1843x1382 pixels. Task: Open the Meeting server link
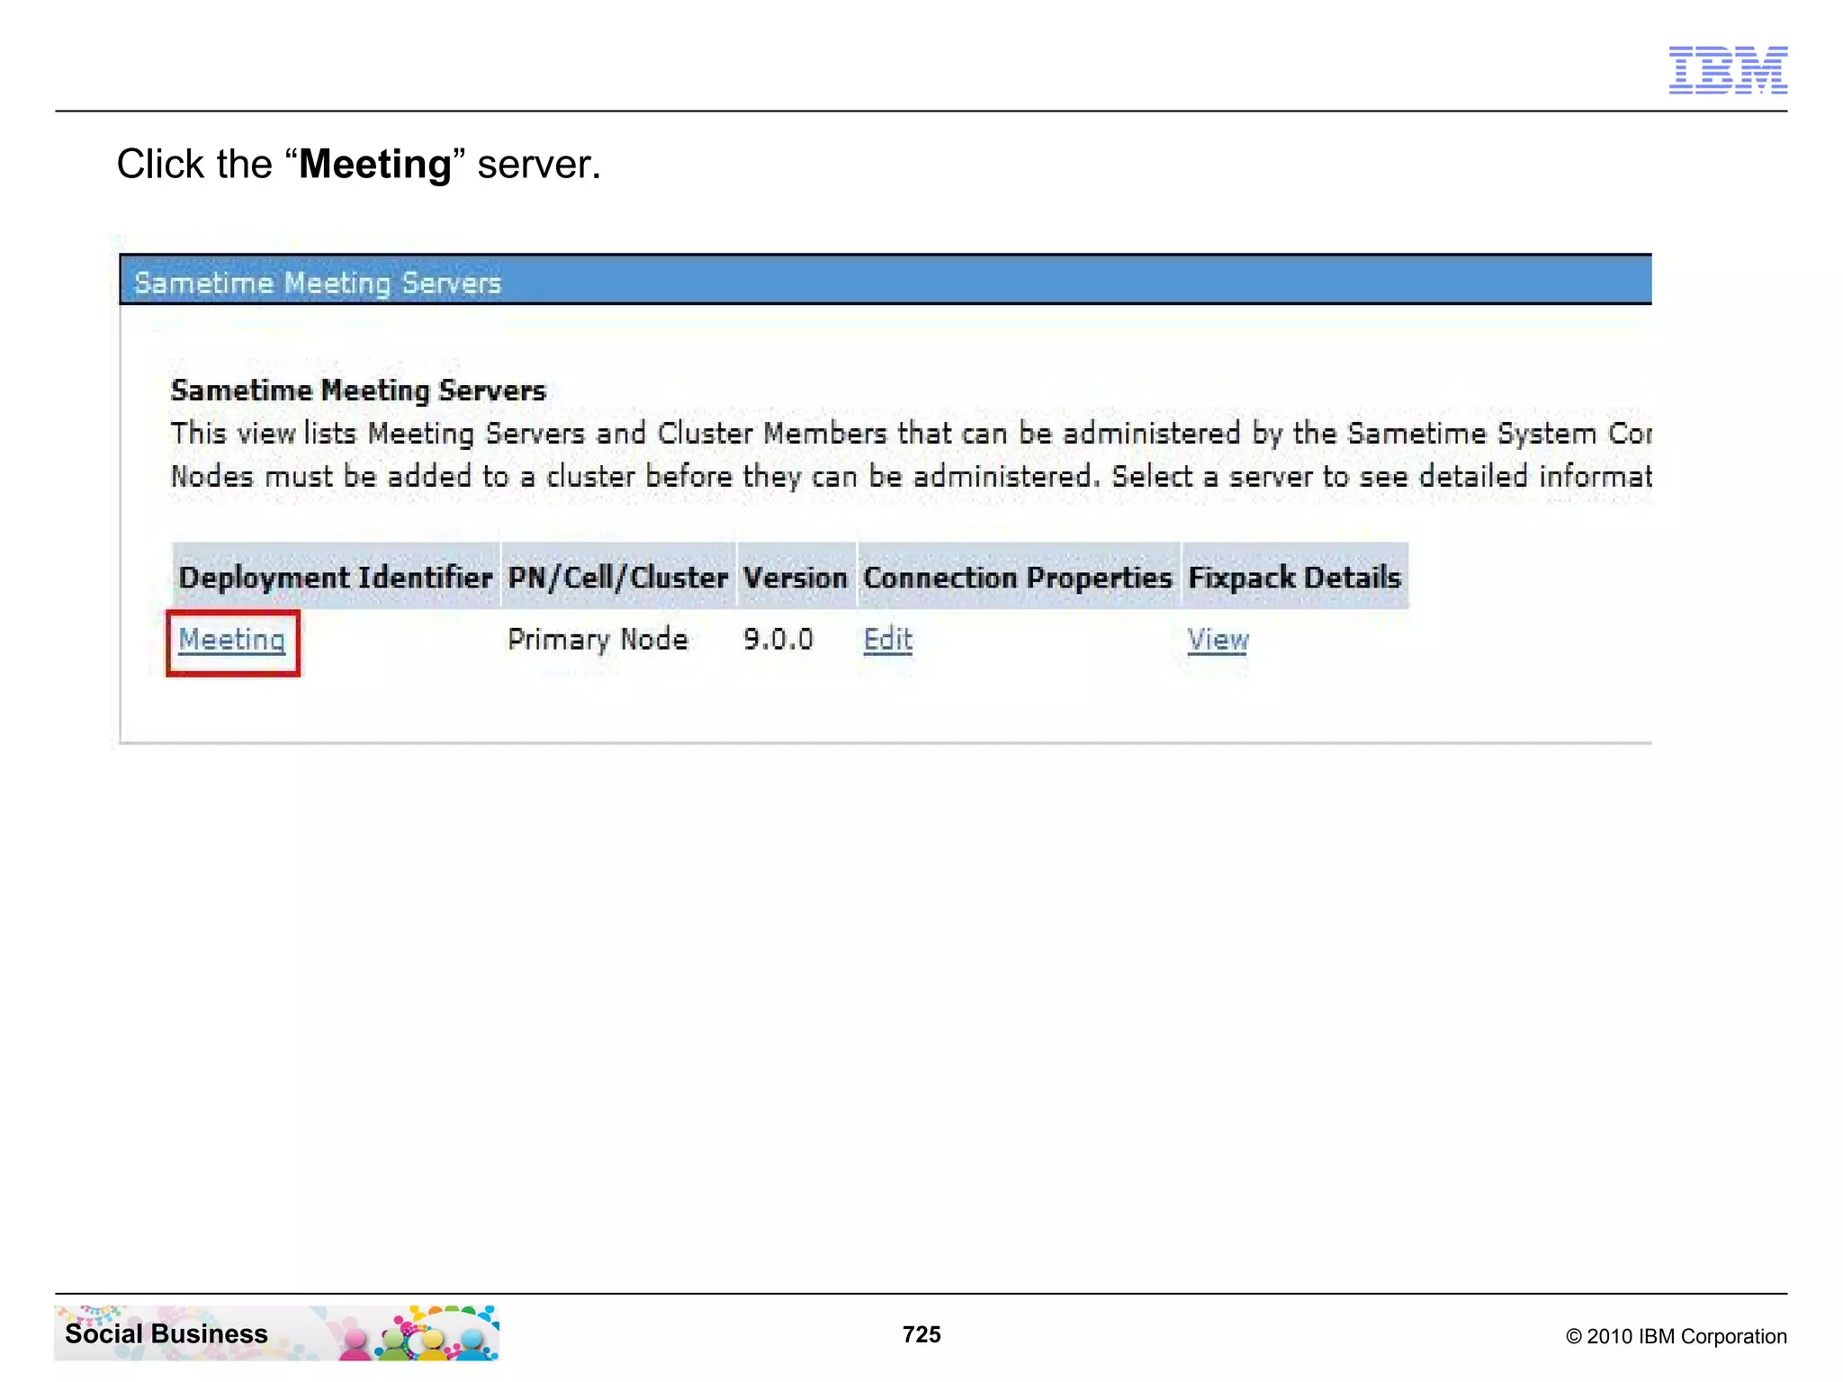click(x=232, y=640)
